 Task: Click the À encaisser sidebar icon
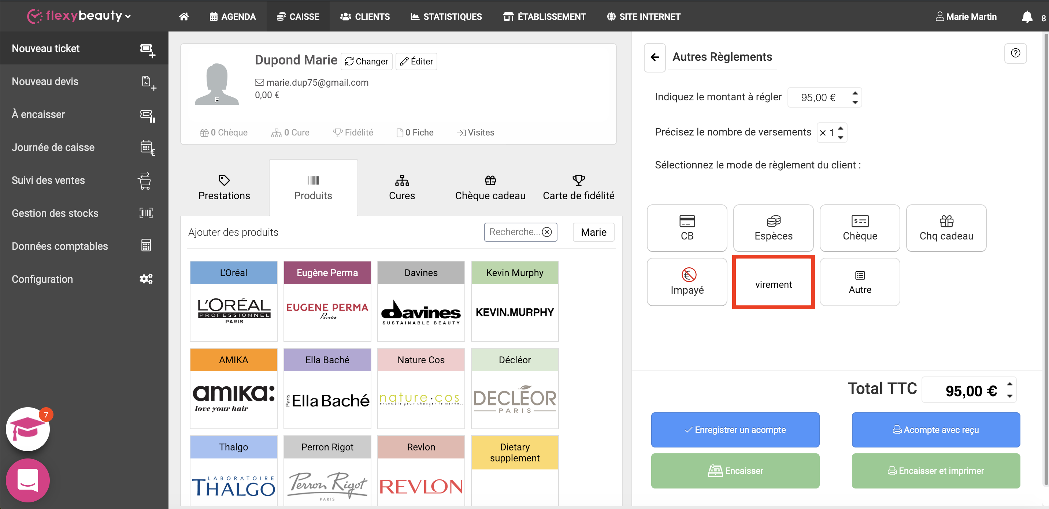pyautogui.click(x=147, y=116)
